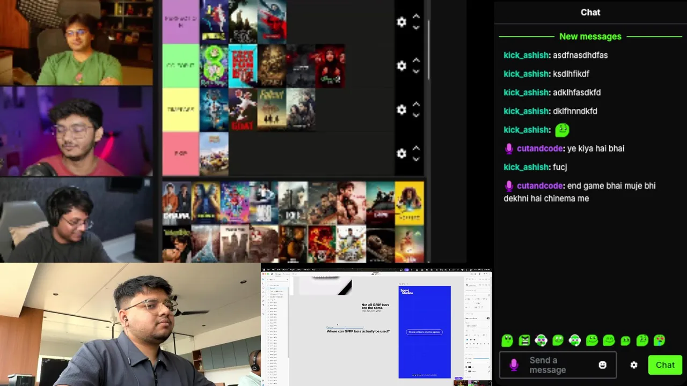The height and width of the screenshot is (386, 687).
Task: Click the purple tier label
Action: (x=181, y=22)
